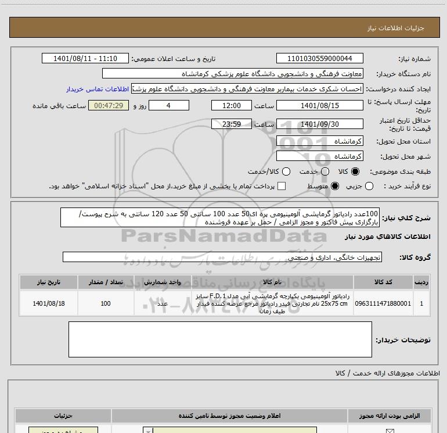Open the permit status dropdown
The height and width of the screenshot is (433, 447).
coord(230,430)
